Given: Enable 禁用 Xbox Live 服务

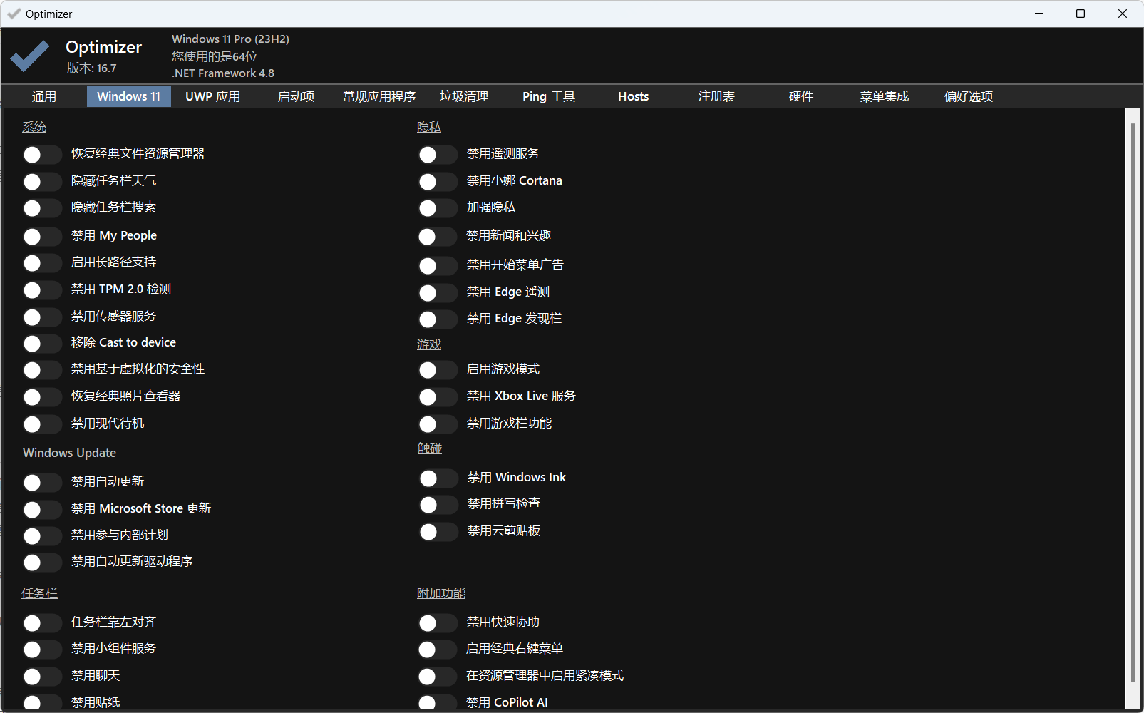Looking at the screenshot, I should [437, 396].
